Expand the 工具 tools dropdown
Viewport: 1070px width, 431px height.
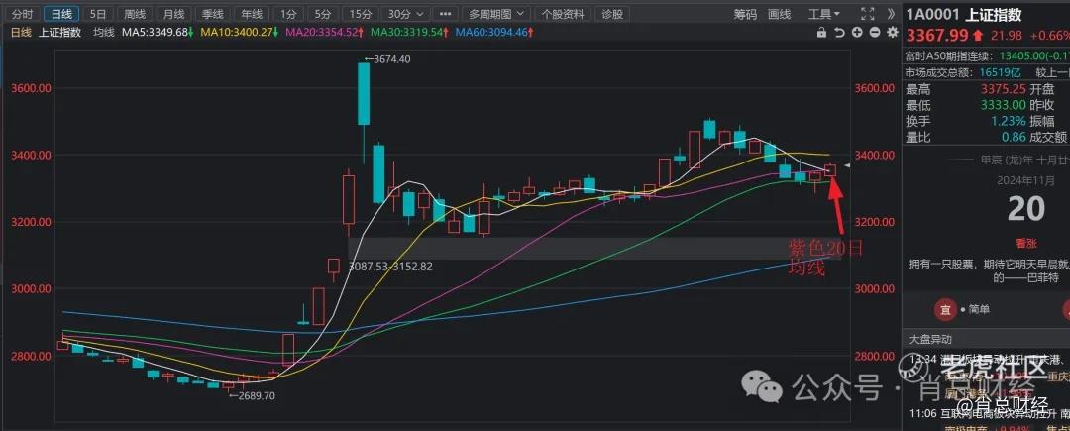(x=822, y=14)
